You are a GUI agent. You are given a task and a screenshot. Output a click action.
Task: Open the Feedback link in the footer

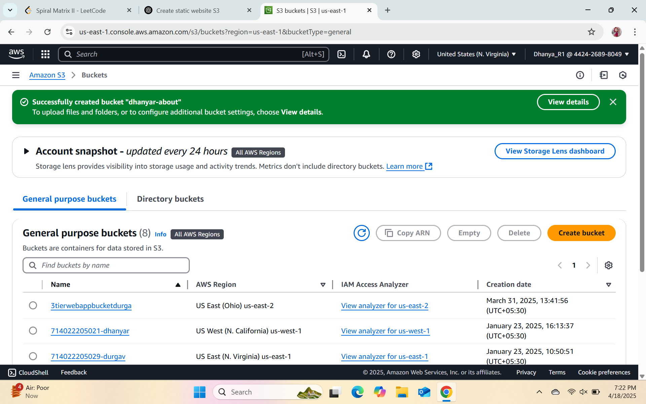(x=74, y=372)
